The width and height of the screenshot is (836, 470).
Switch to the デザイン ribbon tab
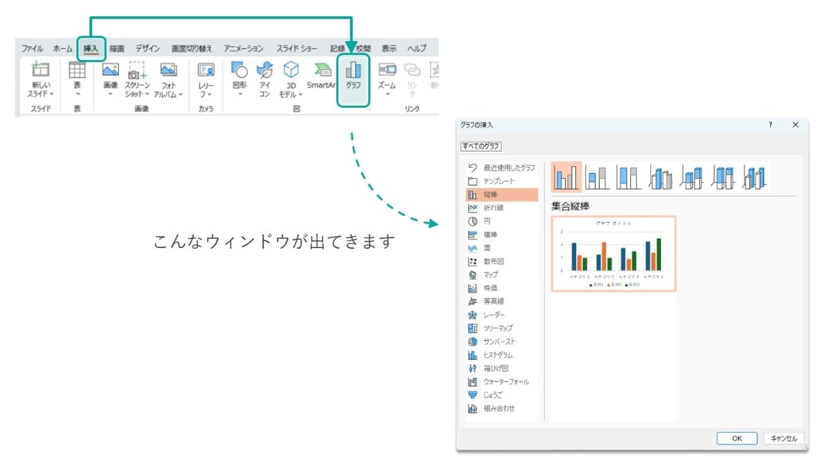pos(147,48)
